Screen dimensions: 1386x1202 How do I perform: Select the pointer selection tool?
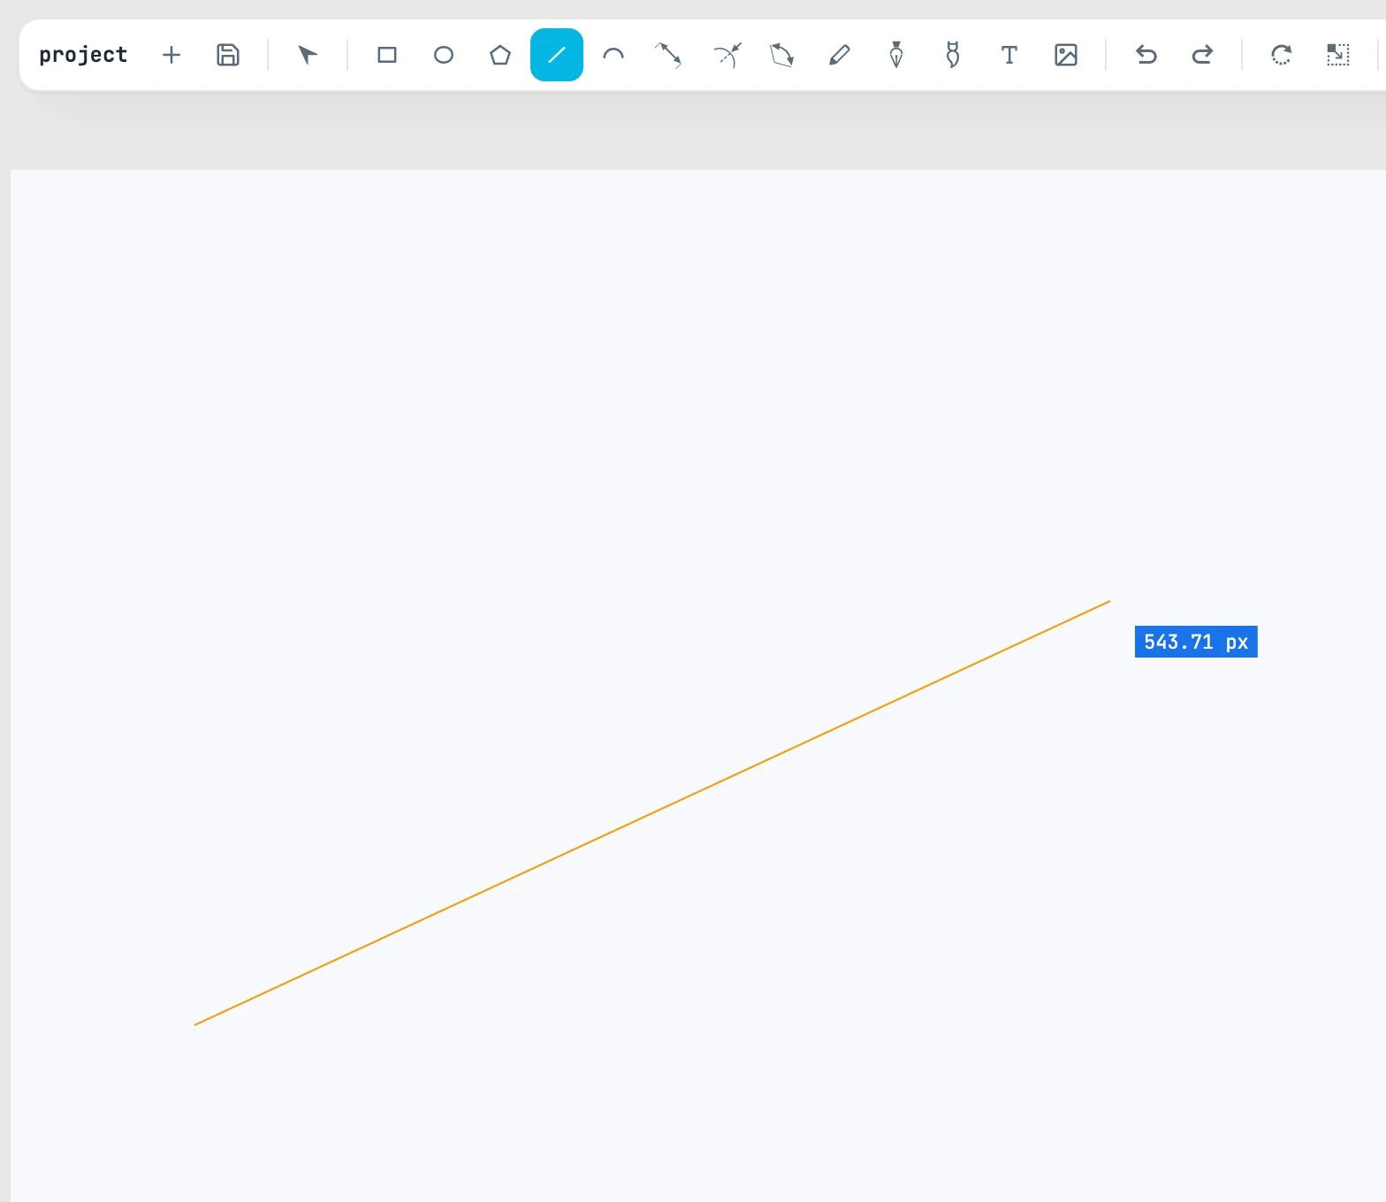(308, 55)
